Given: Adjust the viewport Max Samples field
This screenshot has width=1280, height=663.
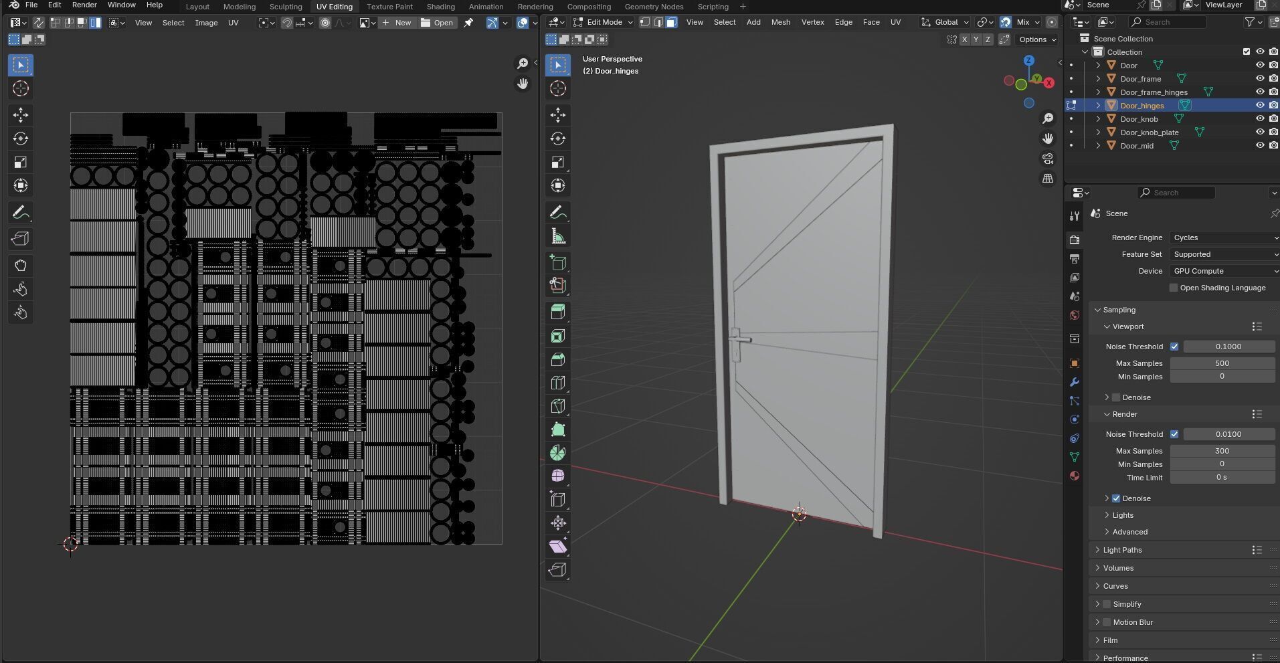Looking at the screenshot, I should point(1222,363).
